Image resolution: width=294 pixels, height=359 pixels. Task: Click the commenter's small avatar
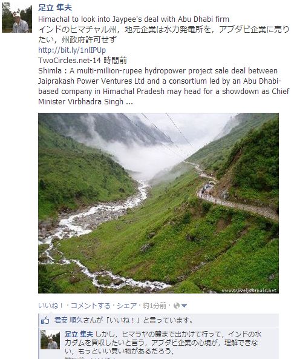50,340
